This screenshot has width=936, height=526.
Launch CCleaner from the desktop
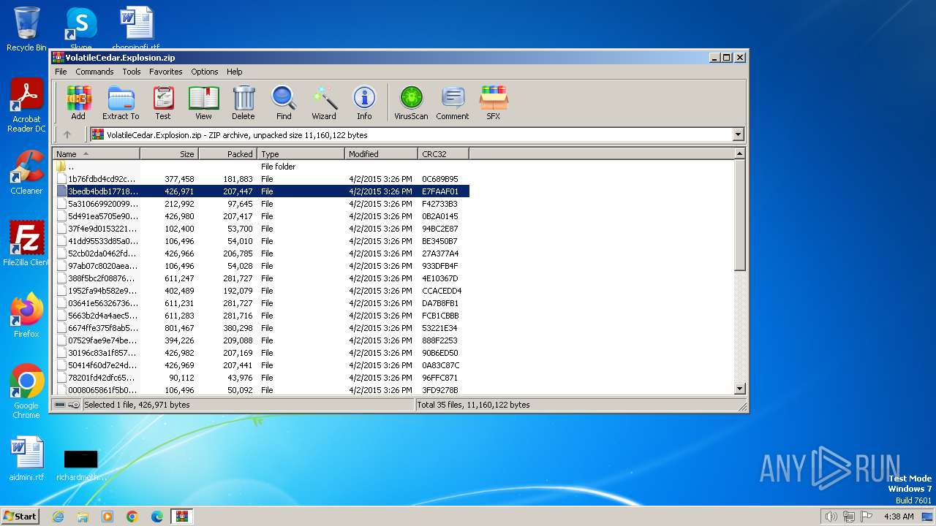pos(26,172)
